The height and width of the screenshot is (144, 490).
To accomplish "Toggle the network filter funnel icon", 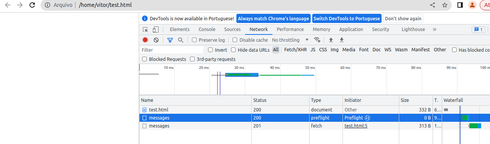I will click(170, 40).
